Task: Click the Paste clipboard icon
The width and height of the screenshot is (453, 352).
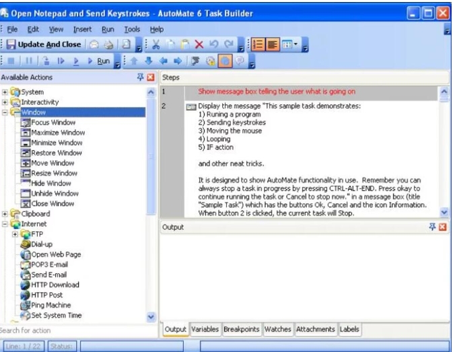Action: click(185, 44)
